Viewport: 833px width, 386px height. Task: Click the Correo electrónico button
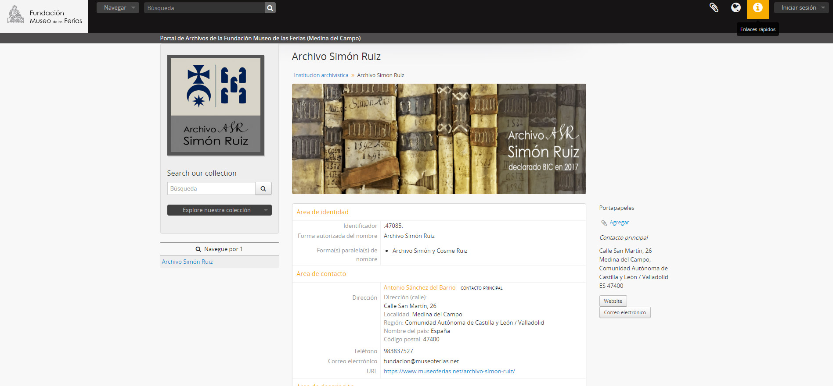coord(625,312)
